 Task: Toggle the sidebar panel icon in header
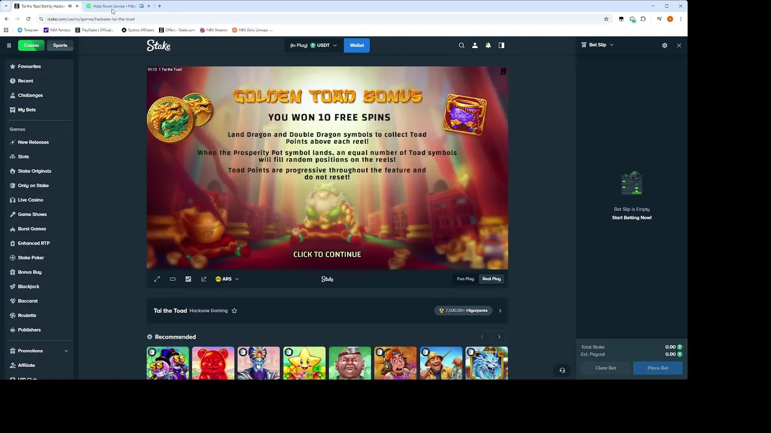tap(501, 45)
